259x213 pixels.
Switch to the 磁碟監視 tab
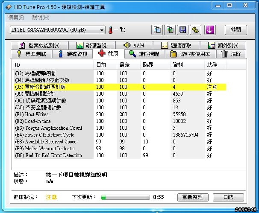92,45
